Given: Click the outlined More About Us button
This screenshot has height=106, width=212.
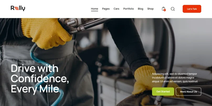Looking at the screenshot, I should pos(188,91).
